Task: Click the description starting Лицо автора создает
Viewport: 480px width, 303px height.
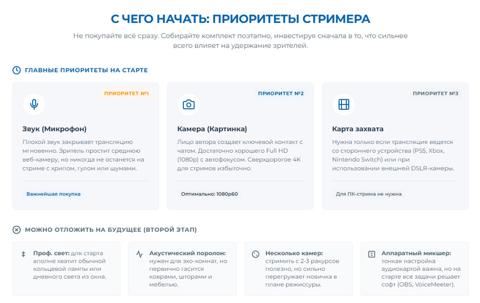Action: coord(240,155)
